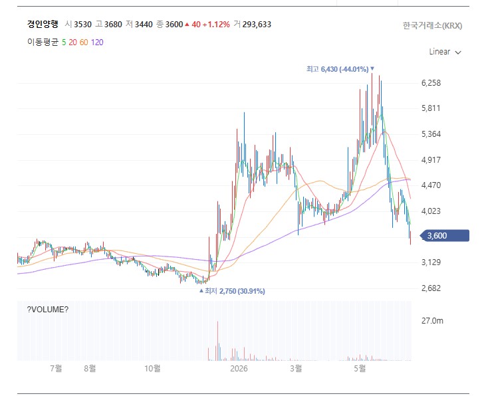Viewport: 482px width, 396px height.
Task: Click the 2,682 price axis value
Action: pos(431,288)
